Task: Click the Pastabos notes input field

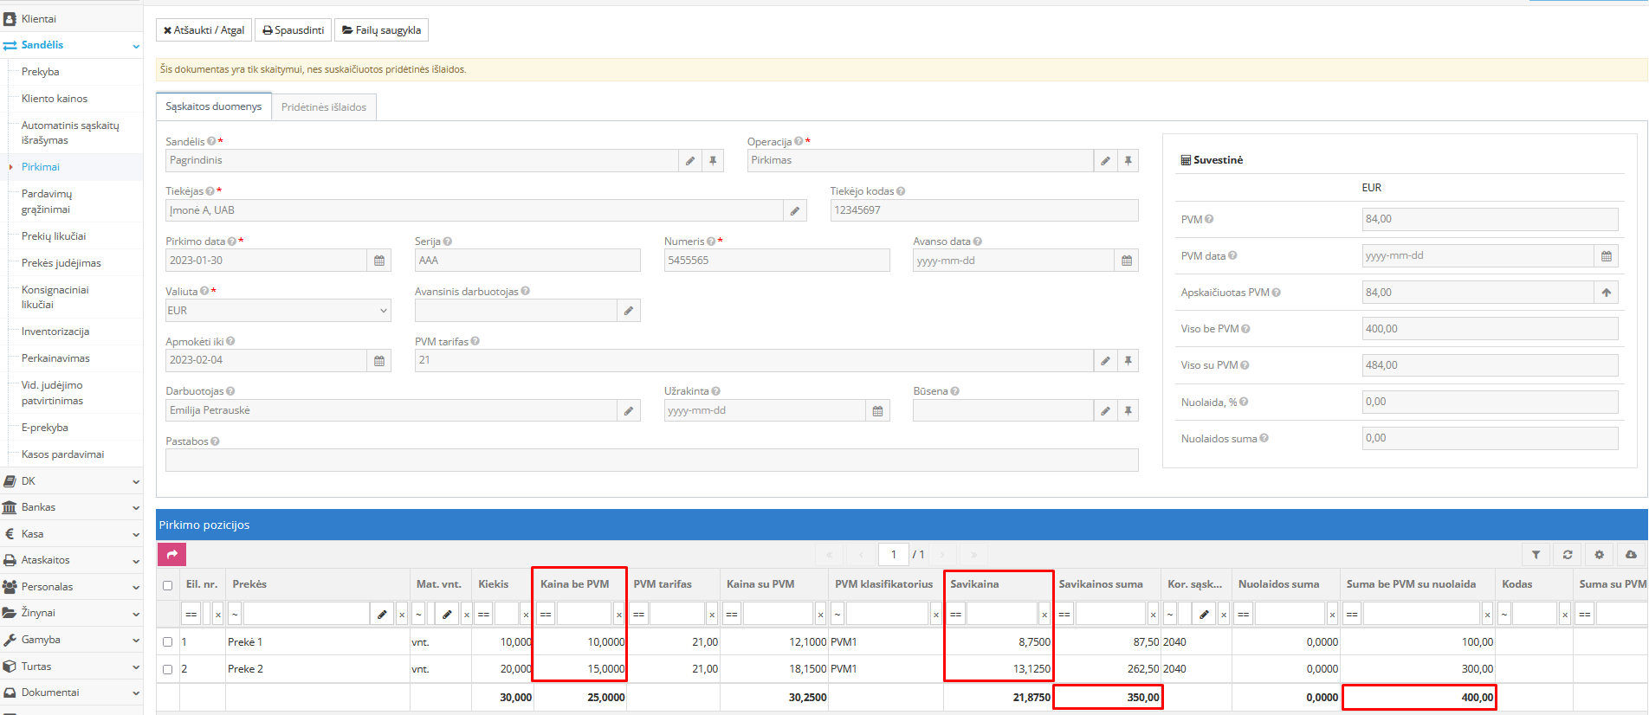Action: [651, 461]
